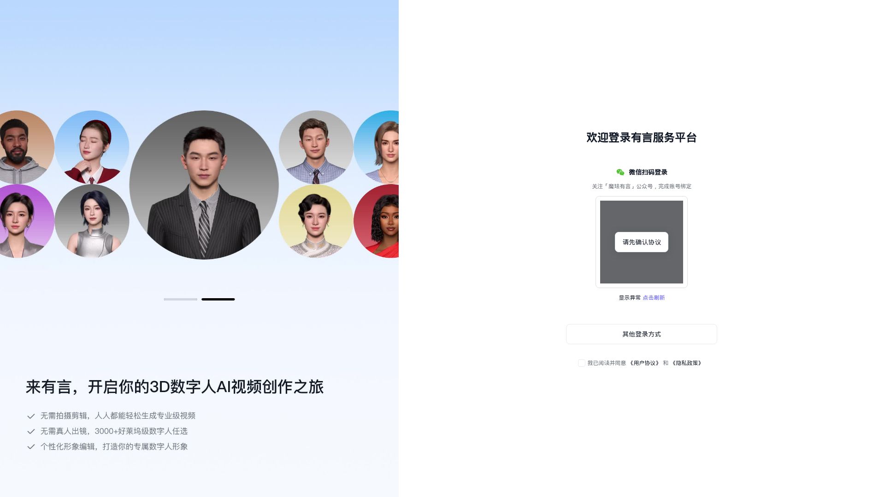The image size is (885, 497).
Task: Select the first carousel indicator bar
Action: (x=180, y=299)
